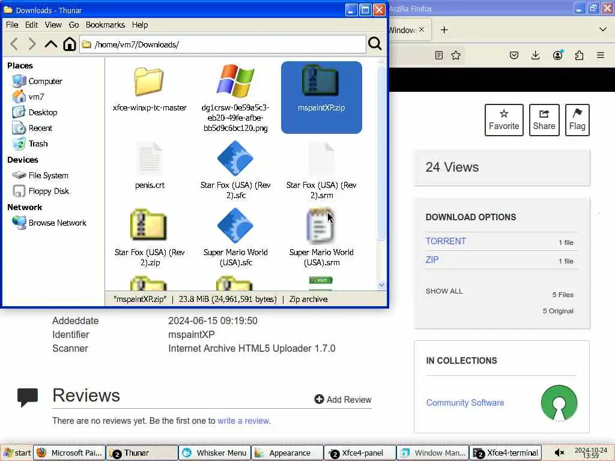
Task: Go forward with Thunar's forward arrow
Action: pos(32,44)
